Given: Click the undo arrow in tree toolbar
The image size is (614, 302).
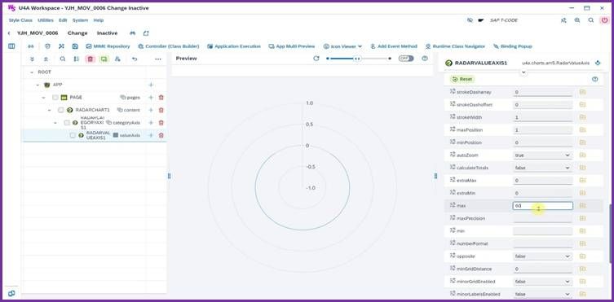Looking at the screenshot, I should tap(135, 59).
